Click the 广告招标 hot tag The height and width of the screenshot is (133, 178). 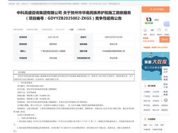point(147,96)
